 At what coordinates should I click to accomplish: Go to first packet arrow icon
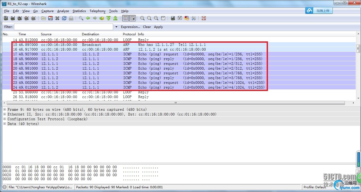[x=109, y=18]
